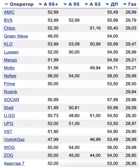The image size is (139, 167).
Task: Select the Mango operator link
Action: [10, 60]
